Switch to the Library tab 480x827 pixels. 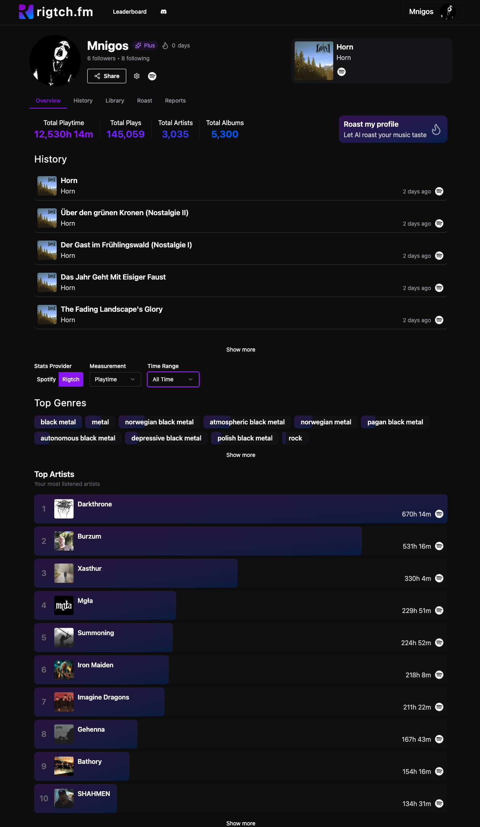[x=115, y=101]
